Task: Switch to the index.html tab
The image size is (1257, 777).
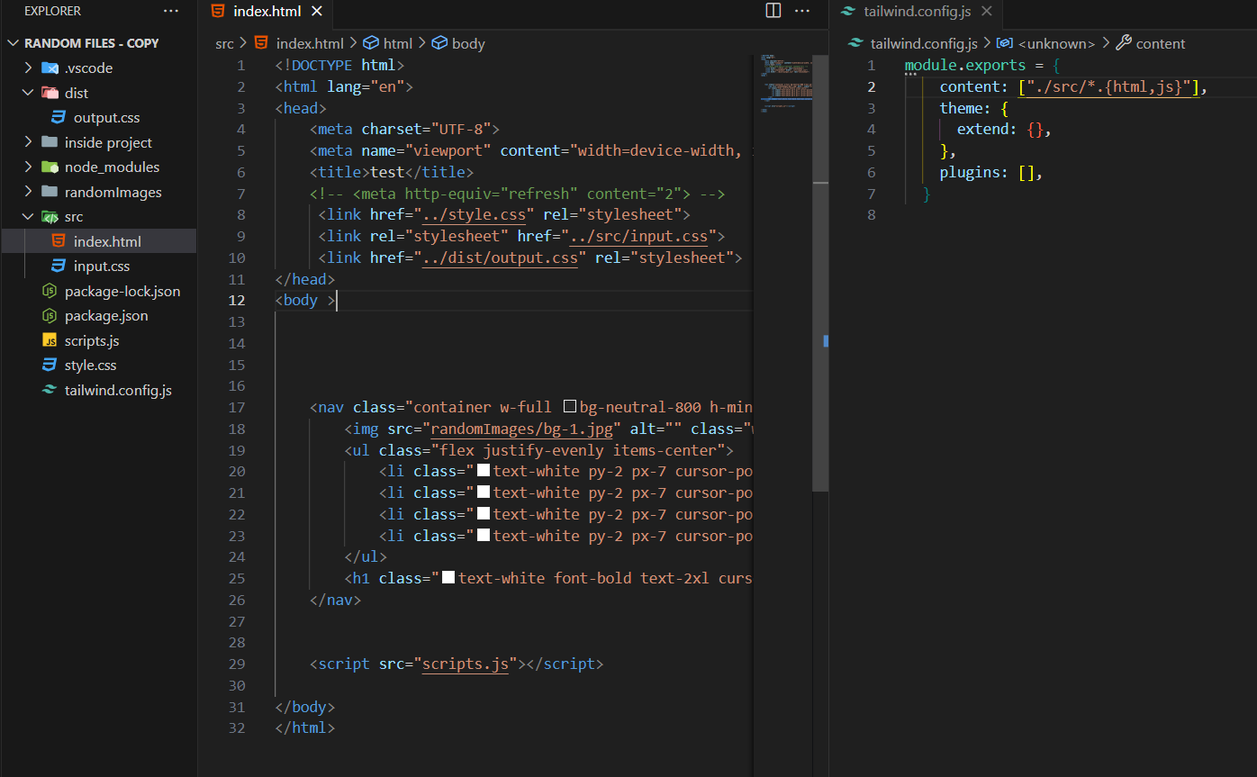Action: 266,12
